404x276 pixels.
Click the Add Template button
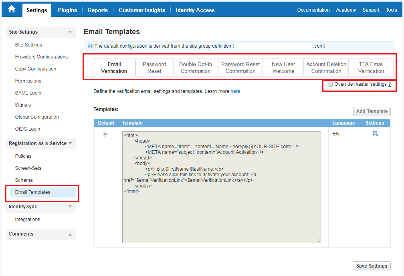click(x=372, y=111)
